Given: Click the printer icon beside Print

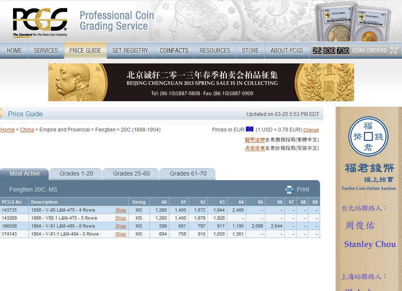Looking at the screenshot, I should [289, 189].
